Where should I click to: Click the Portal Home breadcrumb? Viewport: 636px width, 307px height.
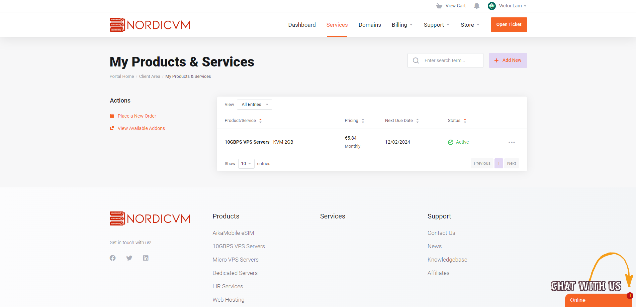122,76
